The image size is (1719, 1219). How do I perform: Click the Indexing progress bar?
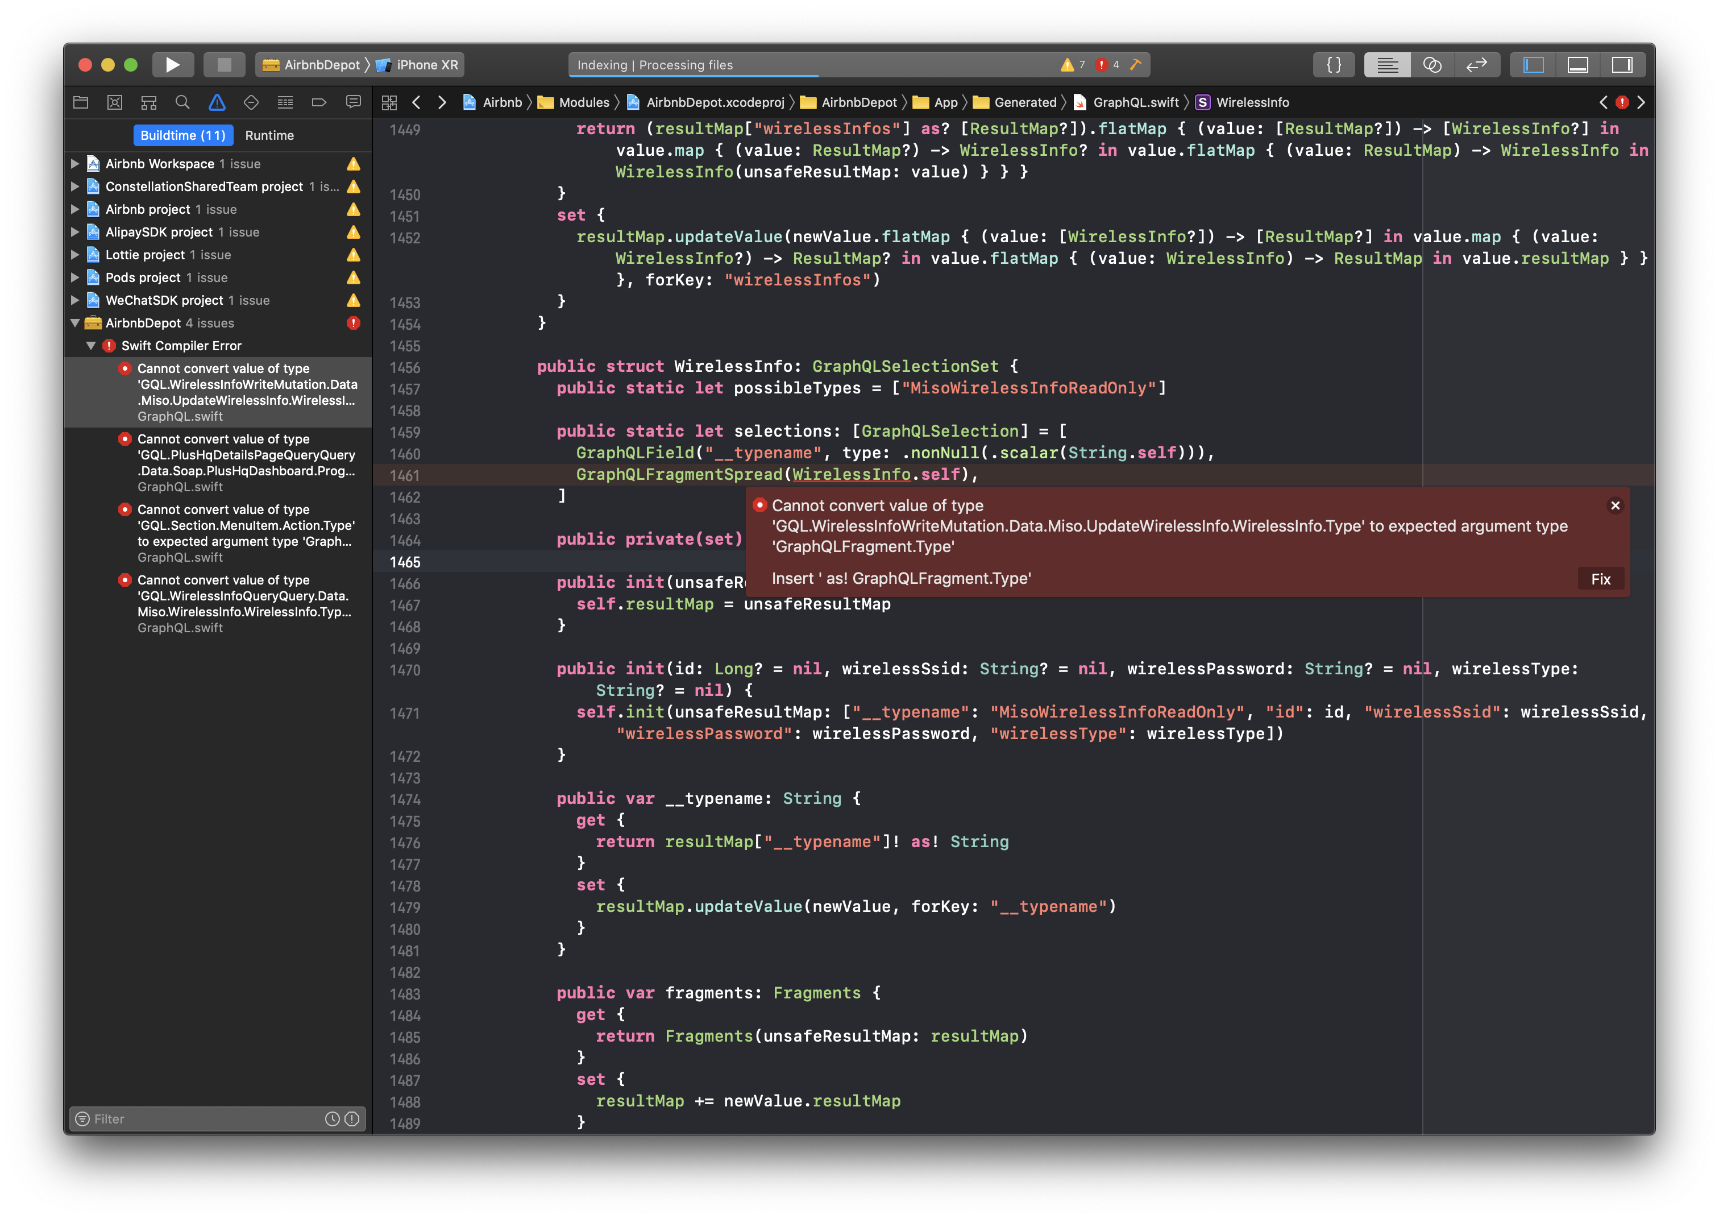859,65
